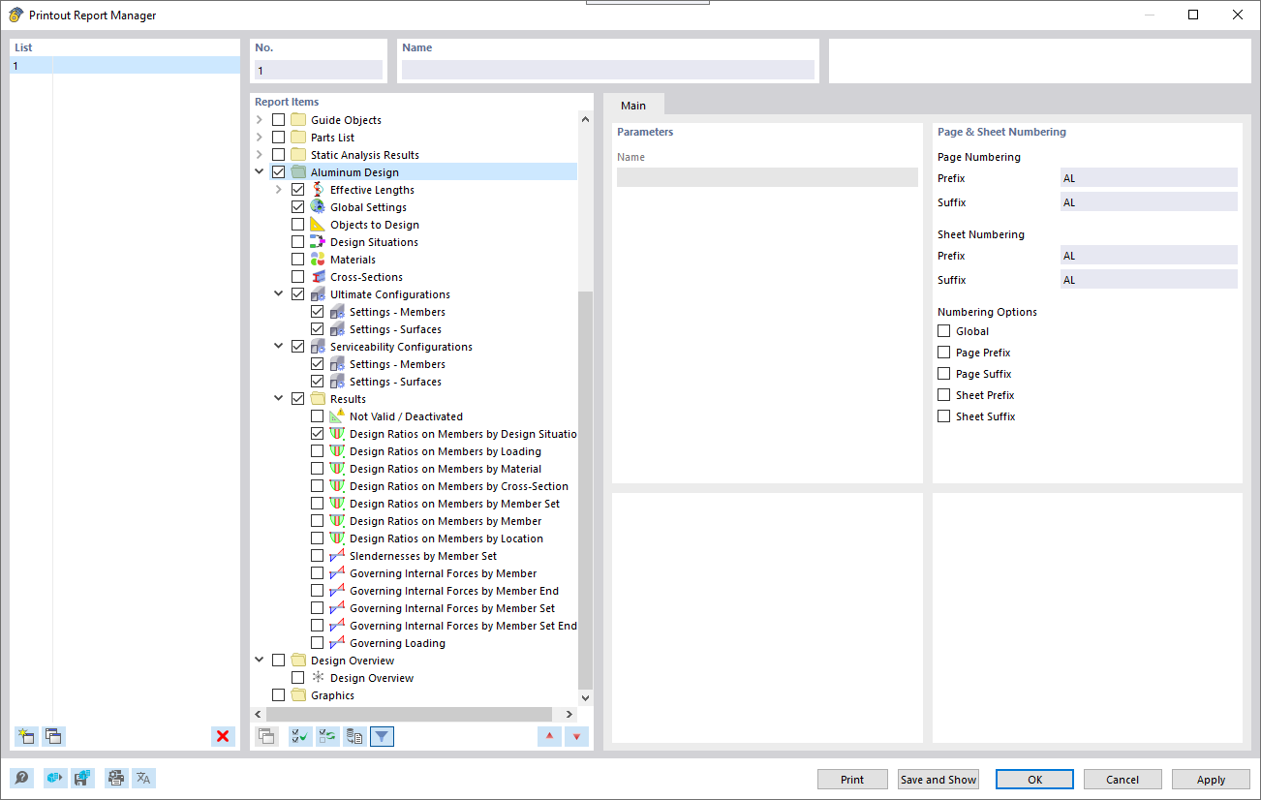Screen dimensions: 1261x800
Task: Expand the Effective Lengths tree node
Action: coord(278,189)
